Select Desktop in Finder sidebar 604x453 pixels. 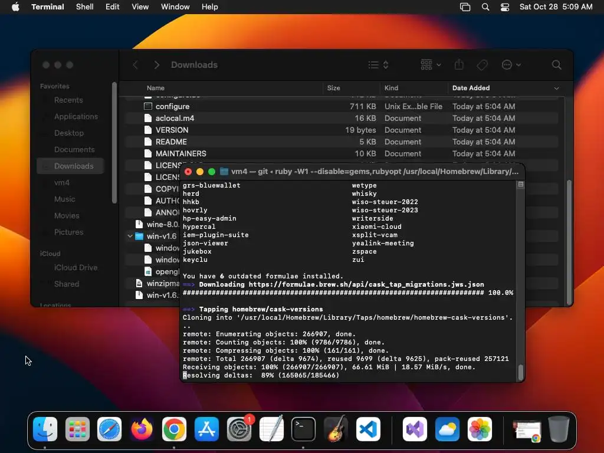pos(70,133)
